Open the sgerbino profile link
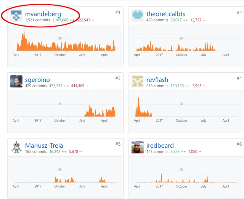 pyautogui.click(x=37, y=80)
